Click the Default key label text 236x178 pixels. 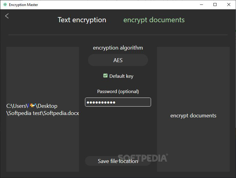tap(121, 76)
